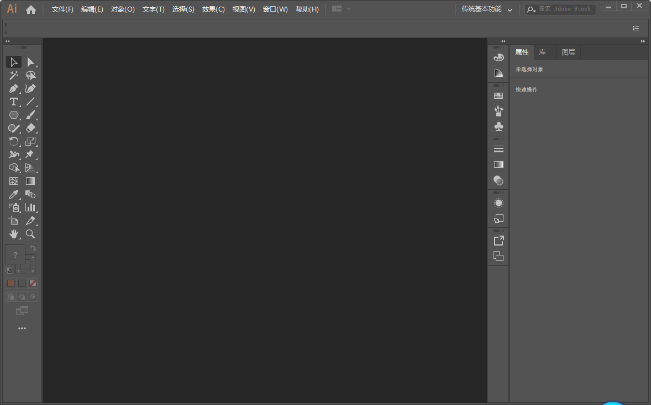Screen dimensions: 651x405
Task: Open the Color Guide panel icon
Action: click(498, 73)
